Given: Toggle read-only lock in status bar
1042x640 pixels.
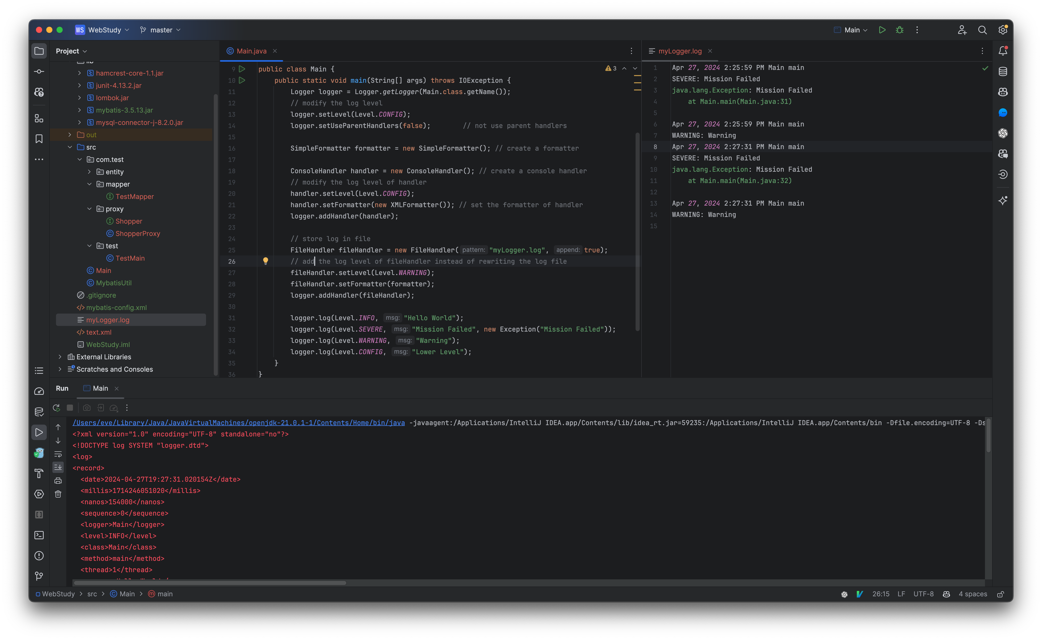Looking at the screenshot, I should (1000, 594).
